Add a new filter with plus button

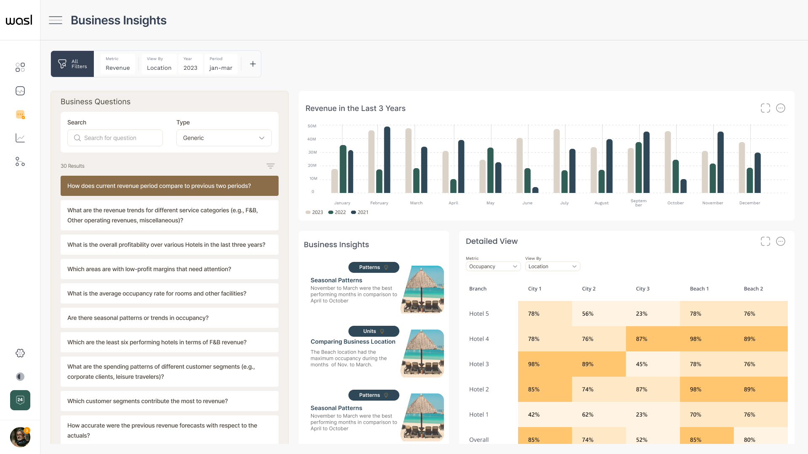pos(252,64)
